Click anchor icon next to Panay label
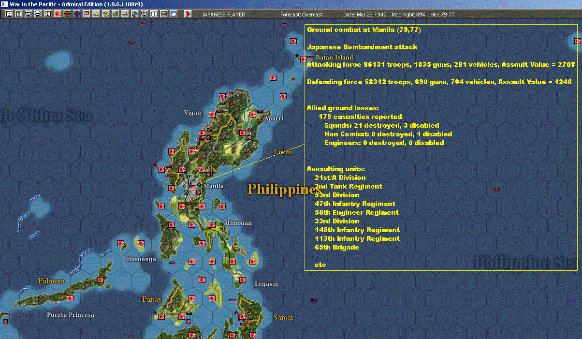This screenshot has height=339, width=582. click(x=155, y=314)
